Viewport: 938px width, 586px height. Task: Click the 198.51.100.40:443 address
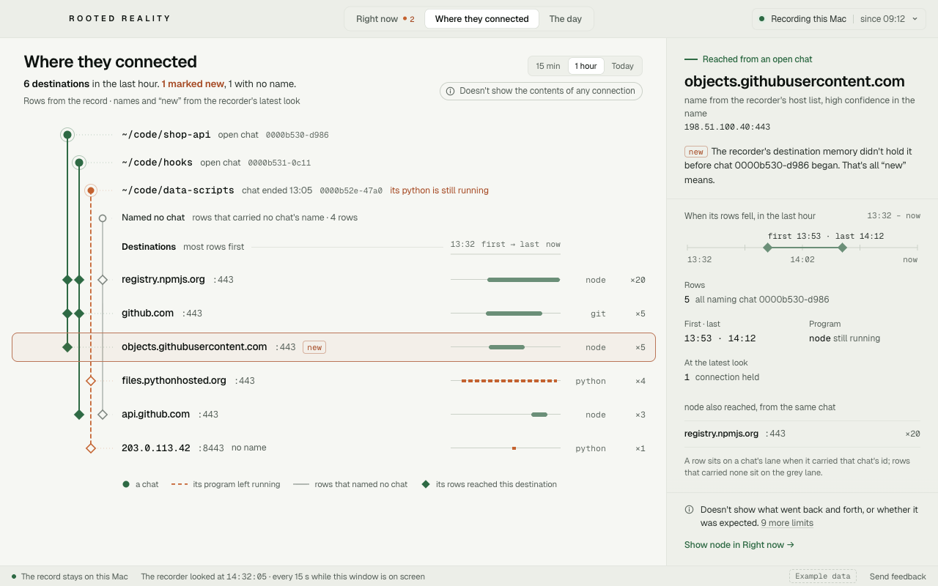[727, 127]
